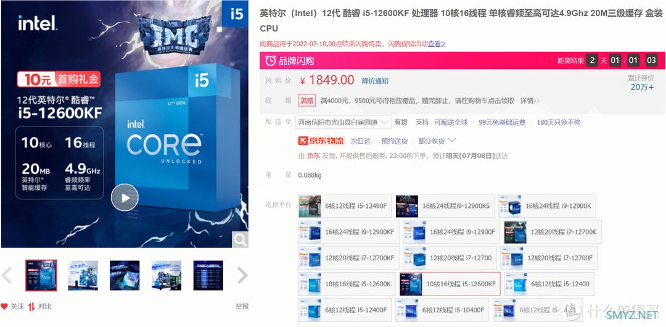666x327 pixels.
Task: Click the heart 关注 favorite icon
Action: [x=5, y=306]
